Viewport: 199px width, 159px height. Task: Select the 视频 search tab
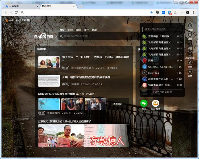click(78, 30)
